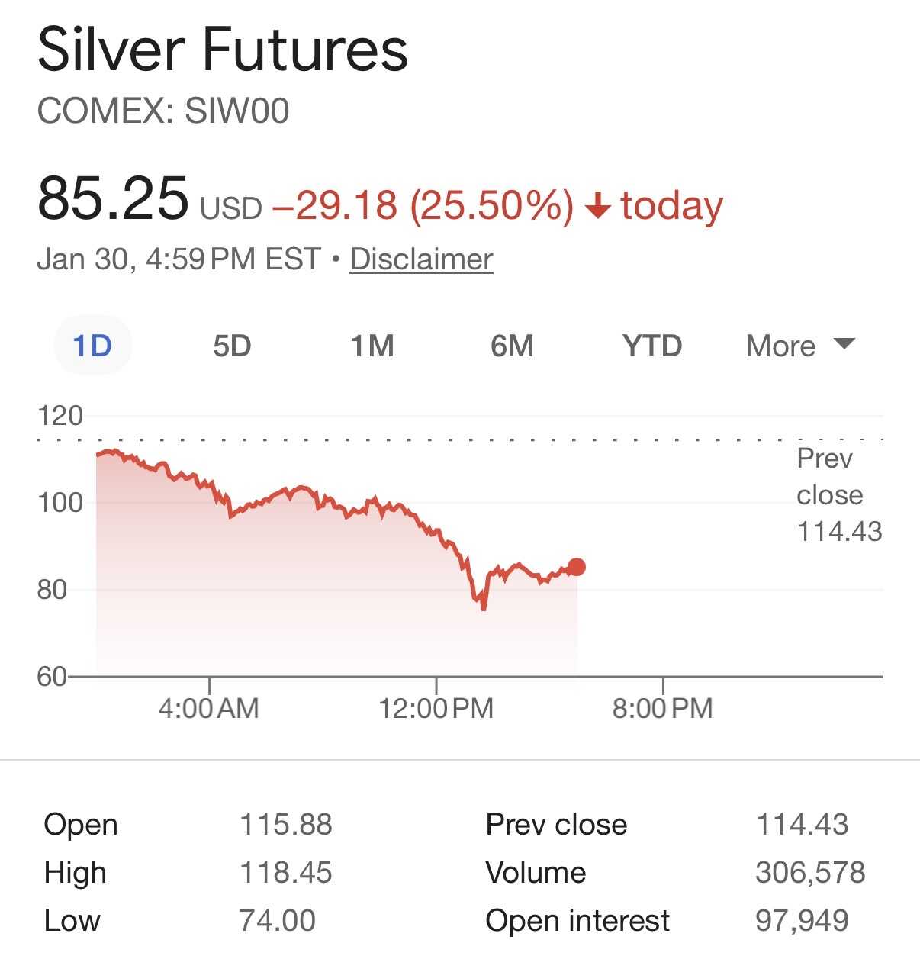
Task: Click the High value 118.45
Action: point(286,873)
